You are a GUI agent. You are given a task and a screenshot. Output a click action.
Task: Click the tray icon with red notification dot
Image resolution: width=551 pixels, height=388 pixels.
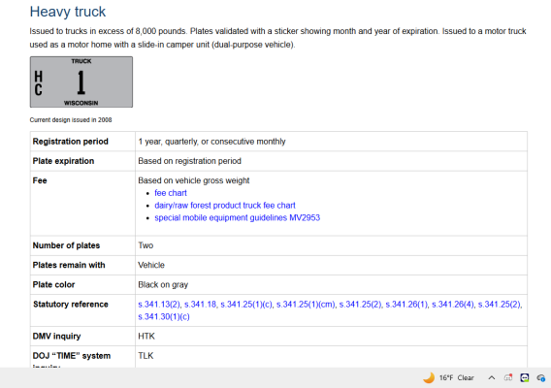point(508,377)
